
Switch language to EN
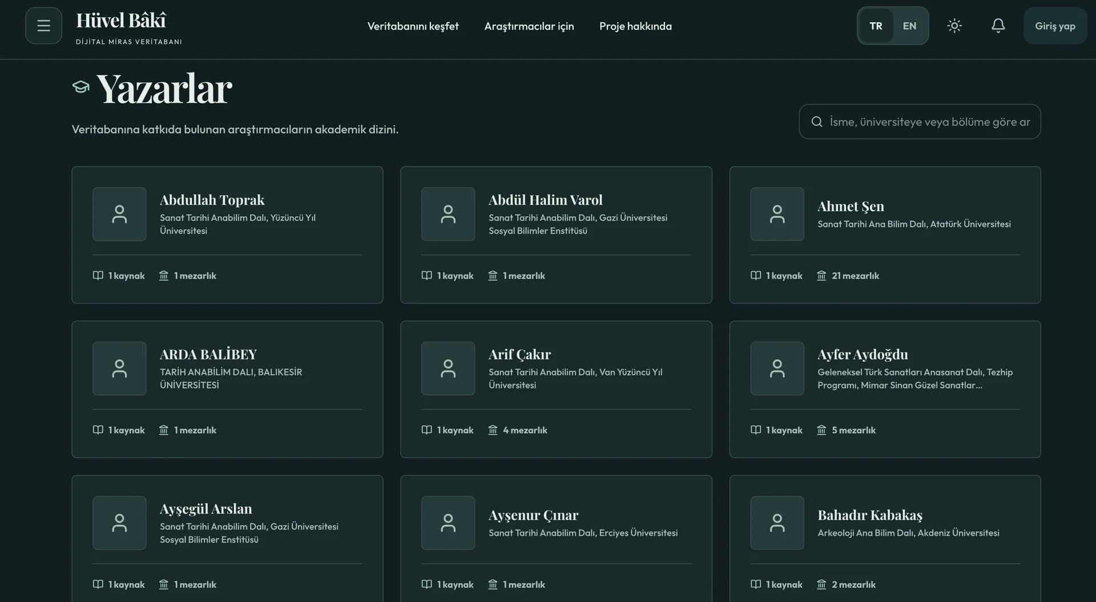[x=909, y=26]
